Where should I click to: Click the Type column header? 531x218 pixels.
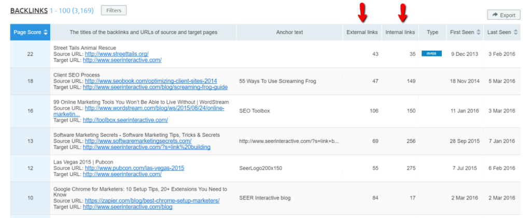[x=432, y=32]
